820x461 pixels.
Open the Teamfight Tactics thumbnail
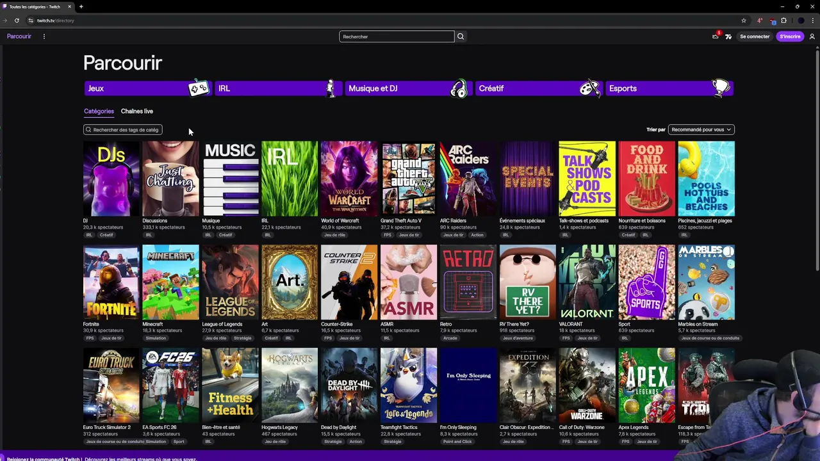point(409,385)
